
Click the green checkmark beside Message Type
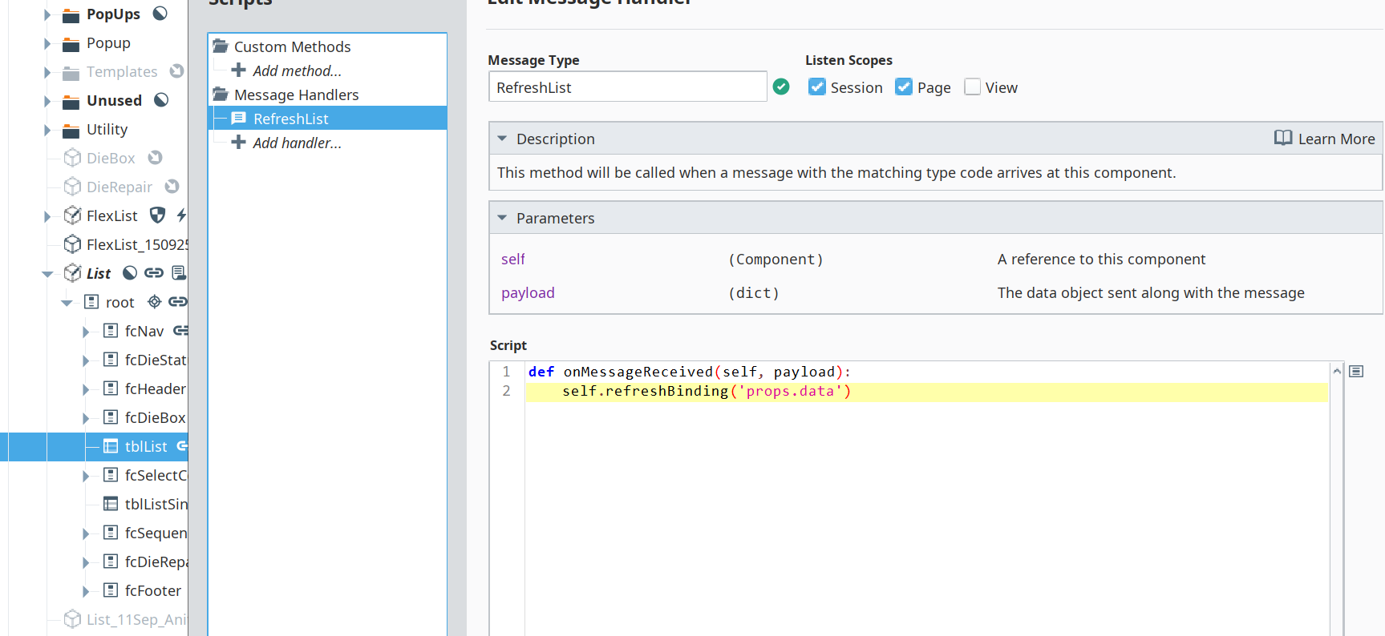(781, 87)
